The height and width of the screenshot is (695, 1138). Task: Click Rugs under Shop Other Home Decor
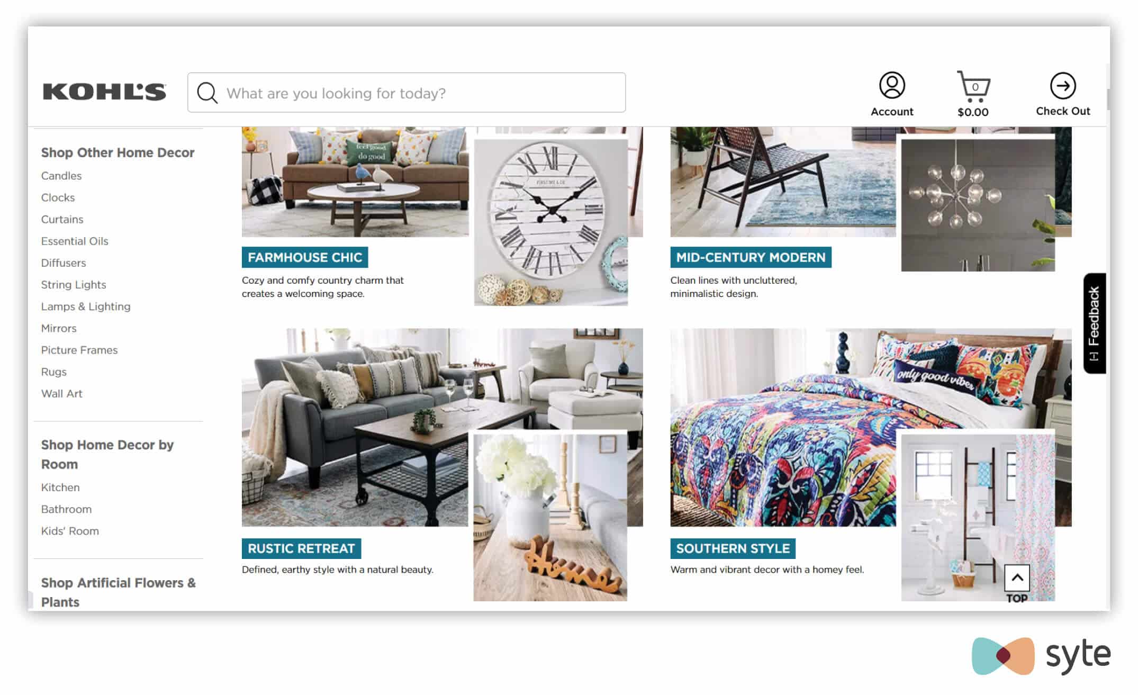tap(55, 372)
